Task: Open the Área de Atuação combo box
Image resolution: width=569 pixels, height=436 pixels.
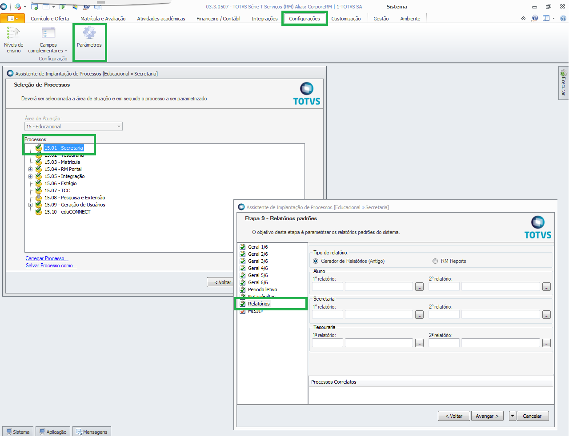Action: [73, 127]
